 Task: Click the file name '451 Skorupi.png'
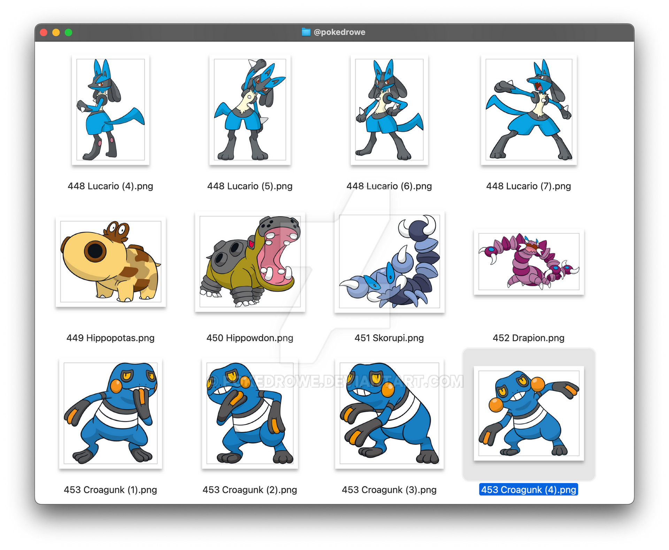(389, 338)
